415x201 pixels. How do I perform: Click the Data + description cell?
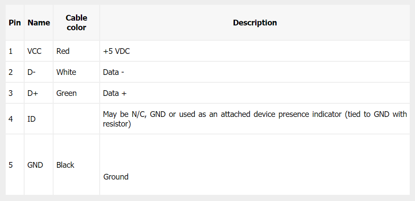pyautogui.click(x=115, y=93)
